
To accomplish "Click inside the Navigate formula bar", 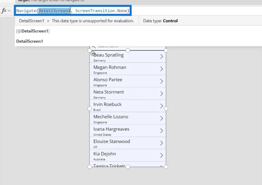I will (x=73, y=11).
